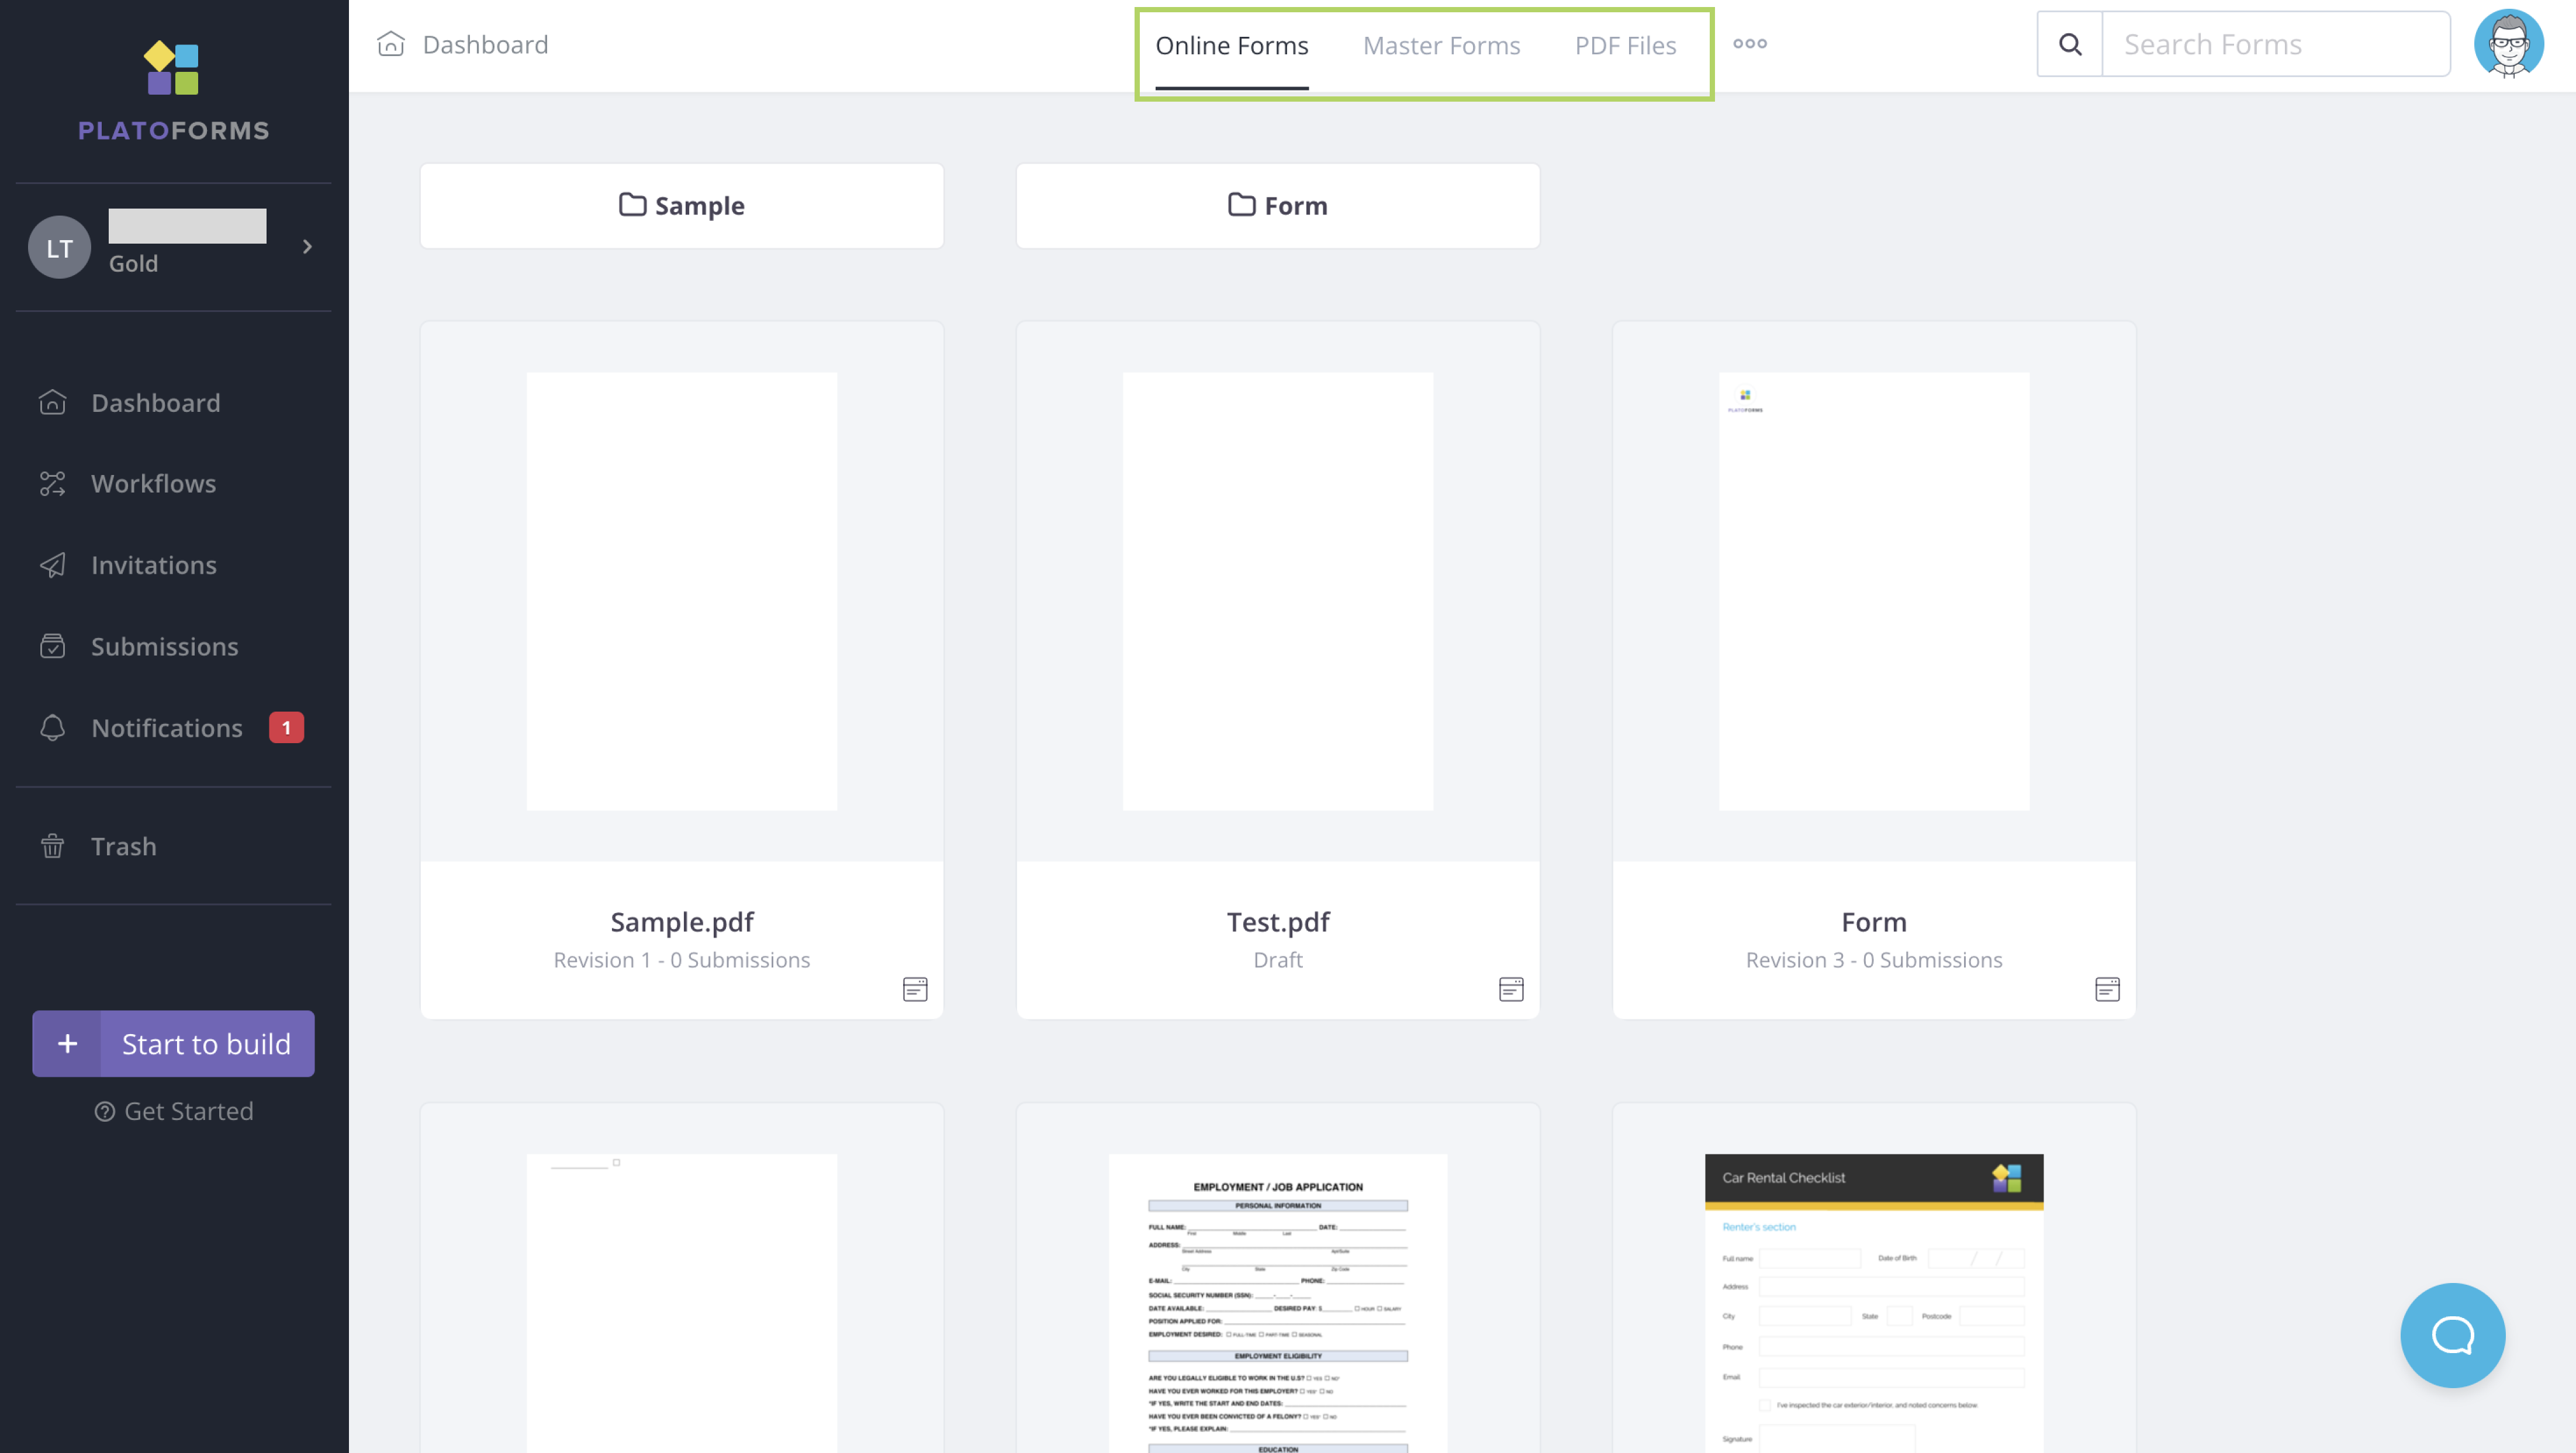Click form icon on Sample.pdf card

click(x=915, y=989)
